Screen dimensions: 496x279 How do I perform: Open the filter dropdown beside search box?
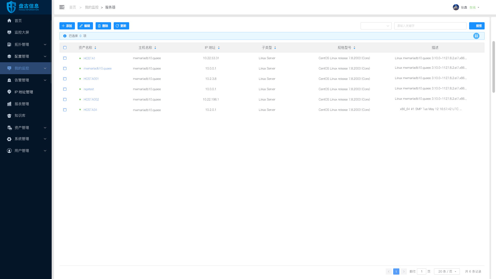point(376,26)
